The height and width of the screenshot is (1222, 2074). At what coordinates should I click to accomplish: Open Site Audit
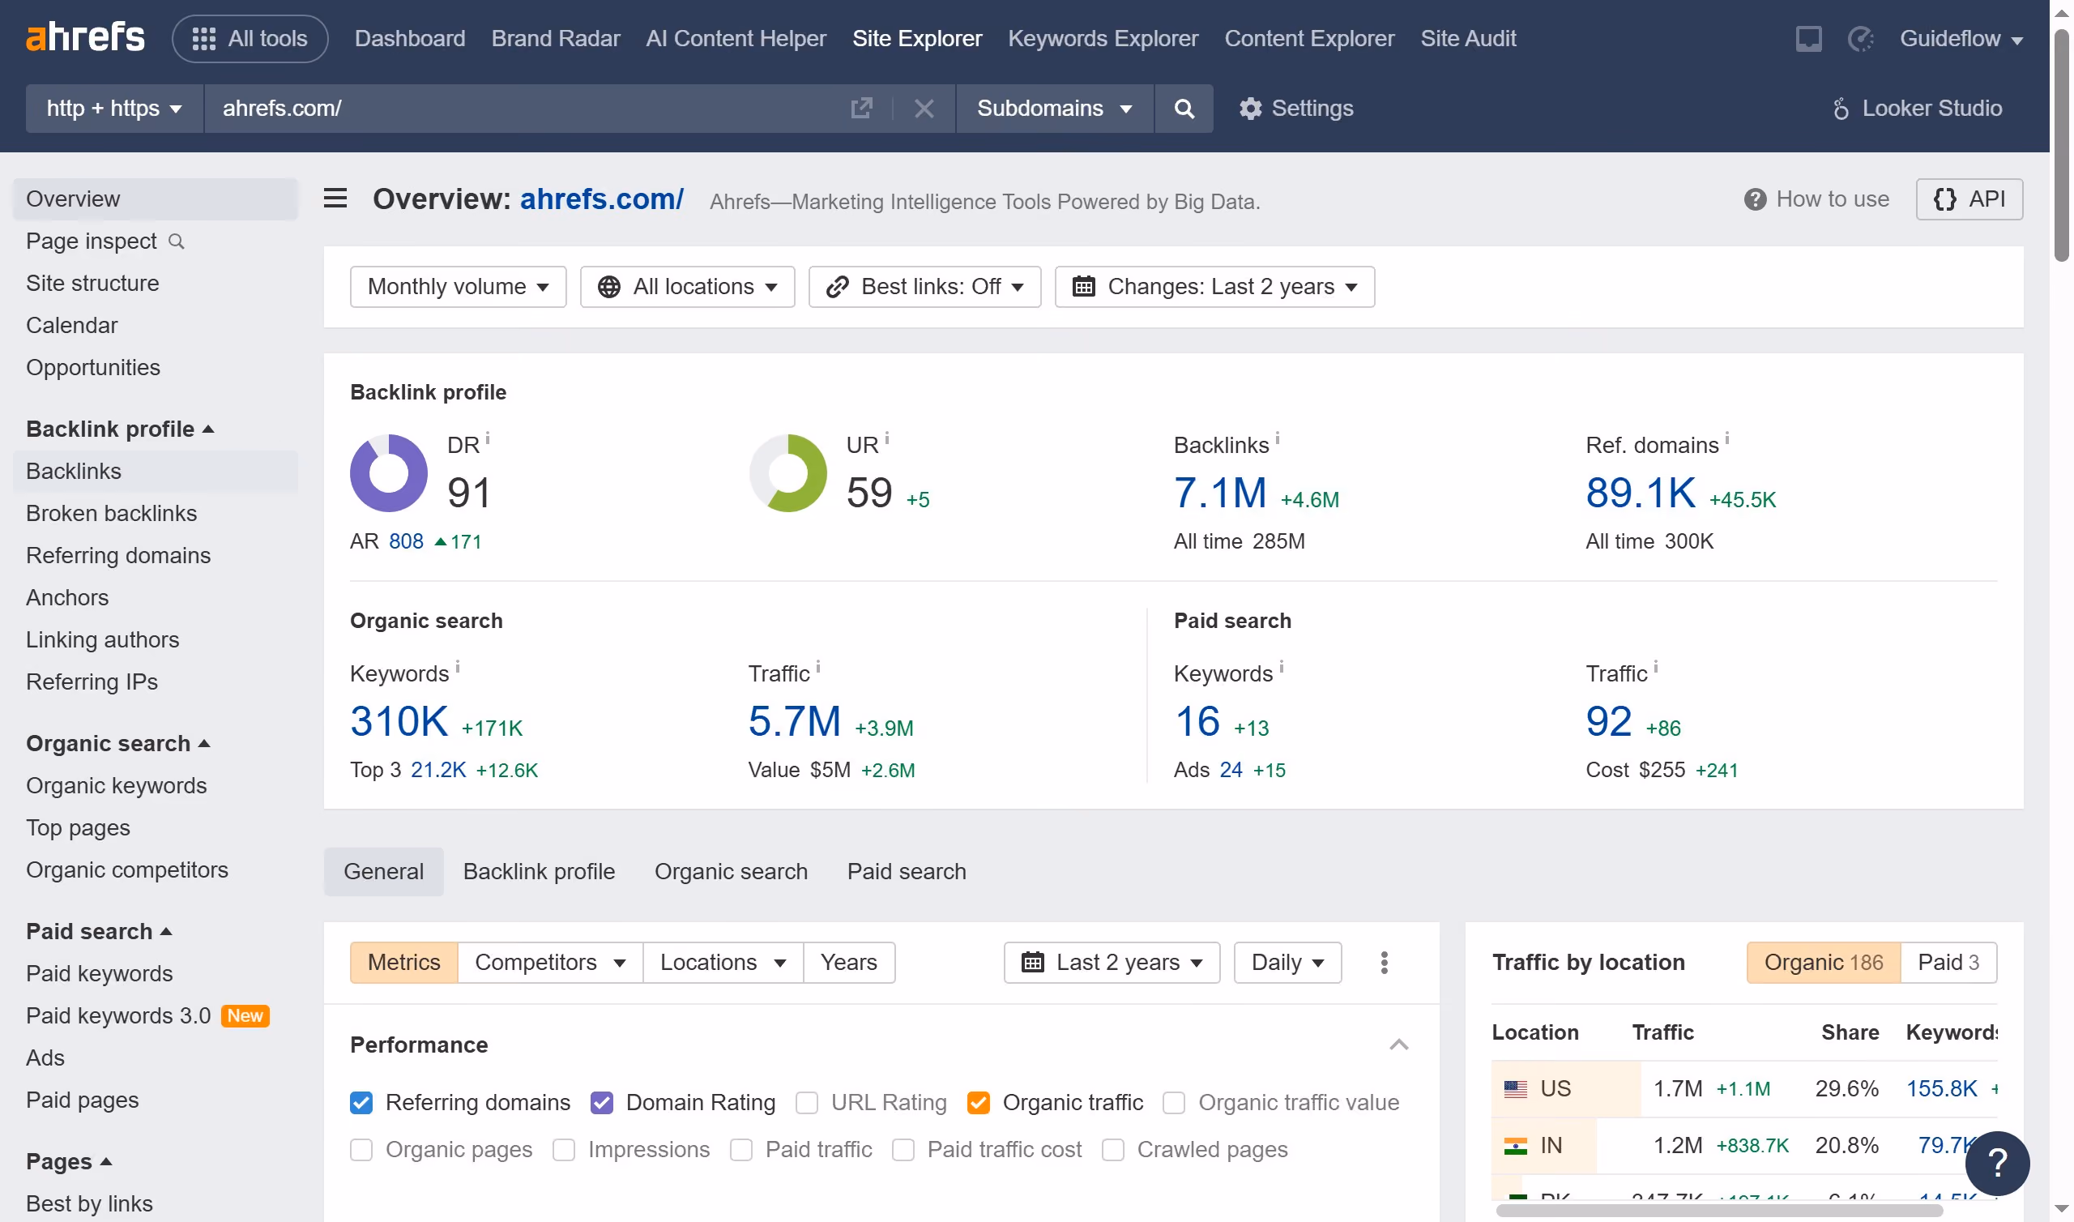1468,39
